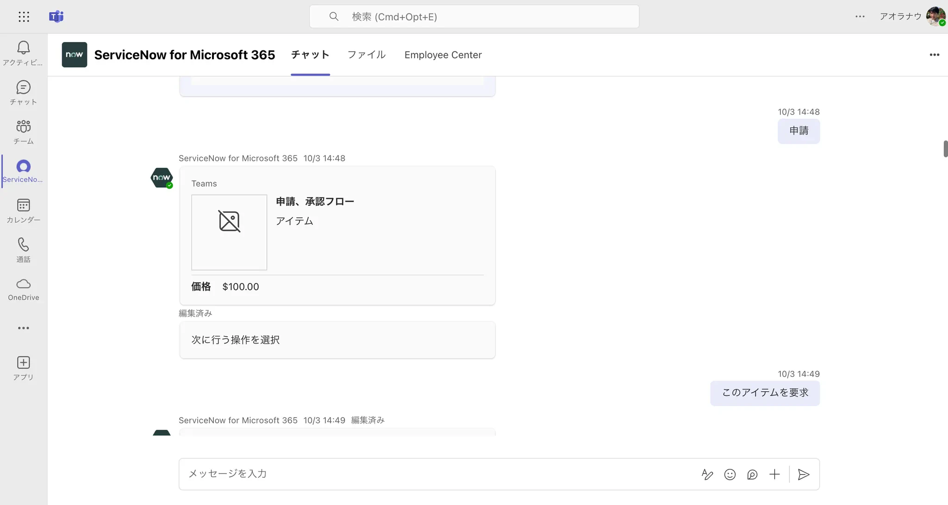Open the emoji picker
Image resolution: width=948 pixels, height=505 pixels.
pos(730,474)
